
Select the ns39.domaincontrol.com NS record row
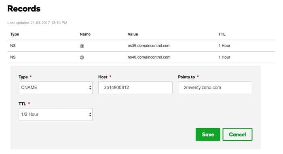[x=141, y=46]
